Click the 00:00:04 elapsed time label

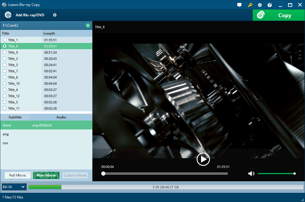[x=108, y=167]
